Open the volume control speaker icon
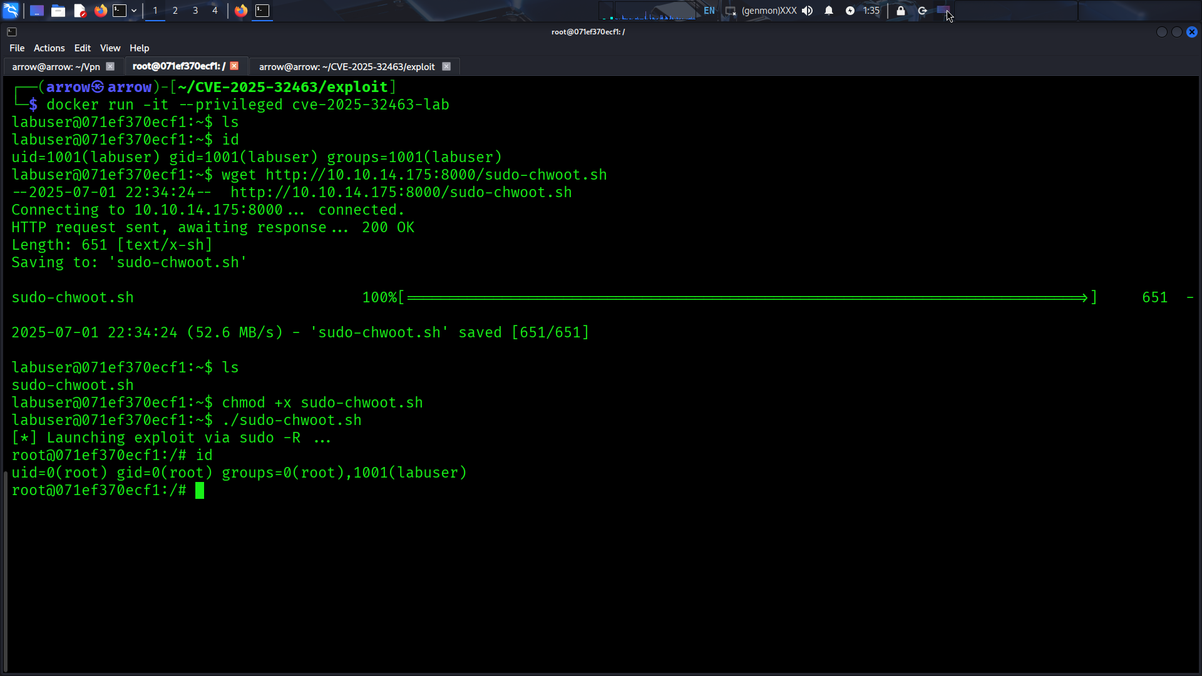Screen dimensions: 1202x676 pos(808,11)
